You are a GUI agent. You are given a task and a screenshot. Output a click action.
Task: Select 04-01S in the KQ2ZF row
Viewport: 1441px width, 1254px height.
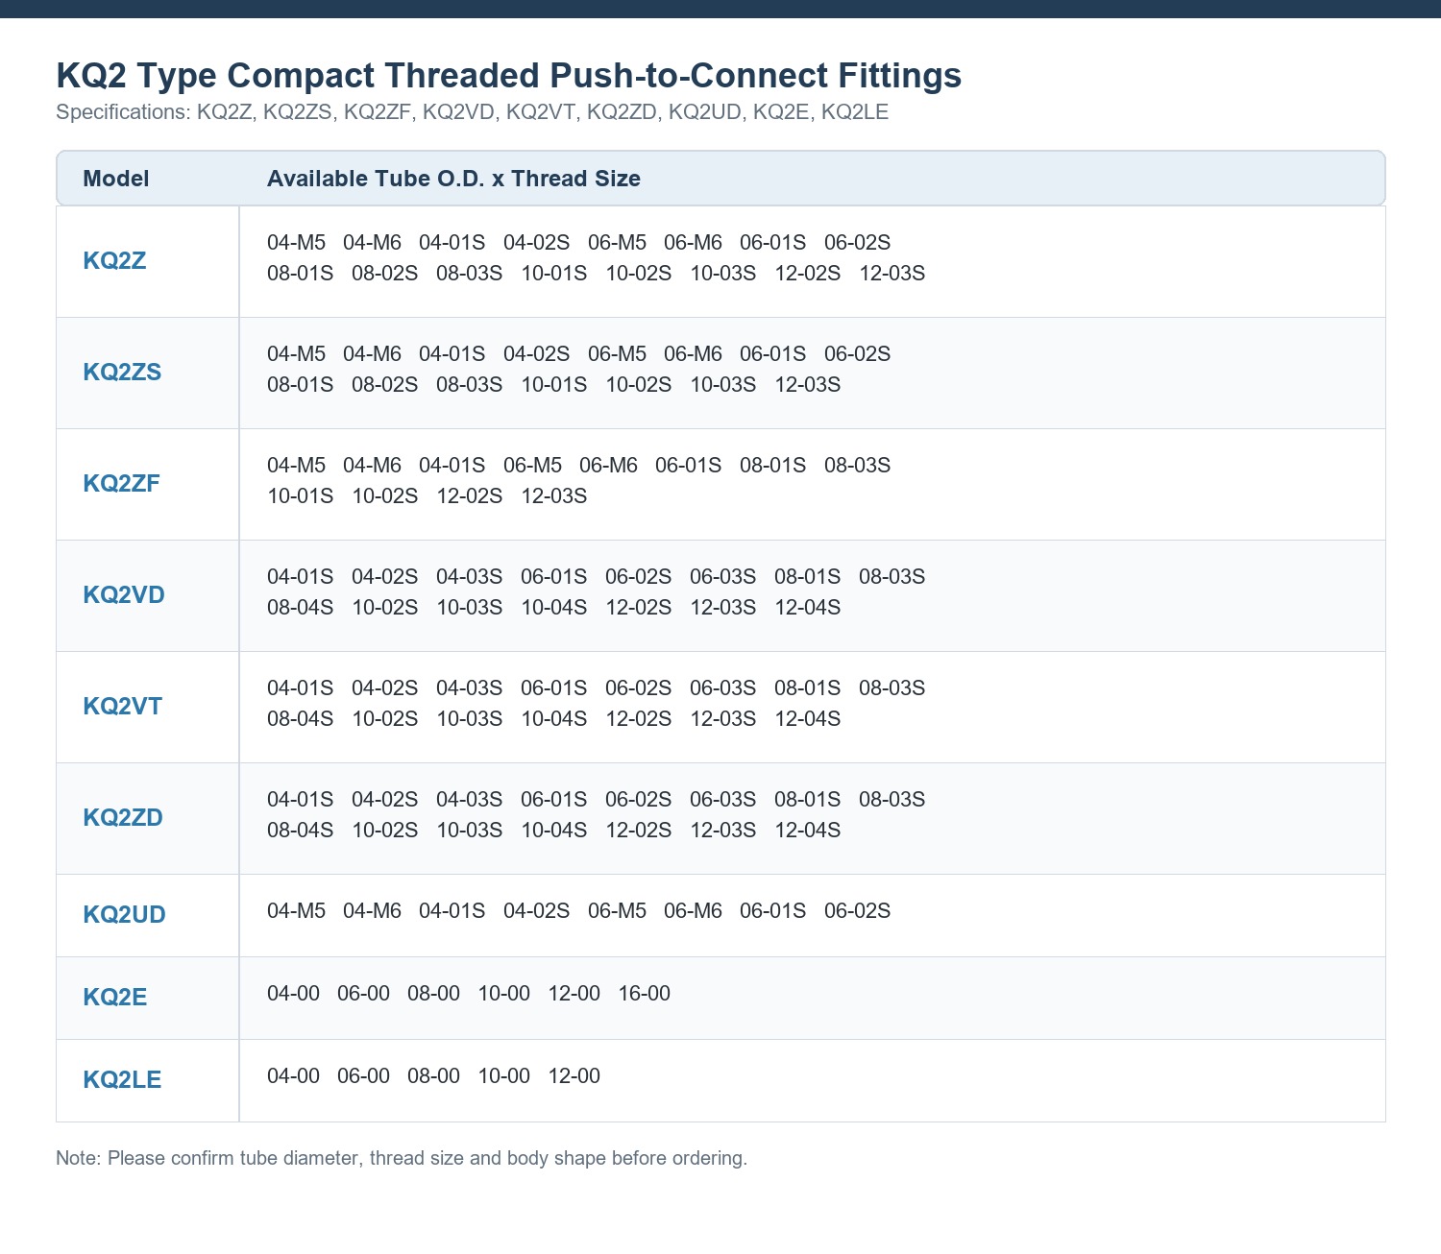[x=452, y=466]
